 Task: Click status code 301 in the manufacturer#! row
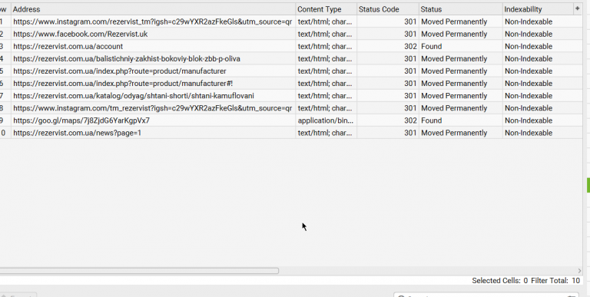(x=388, y=84)
